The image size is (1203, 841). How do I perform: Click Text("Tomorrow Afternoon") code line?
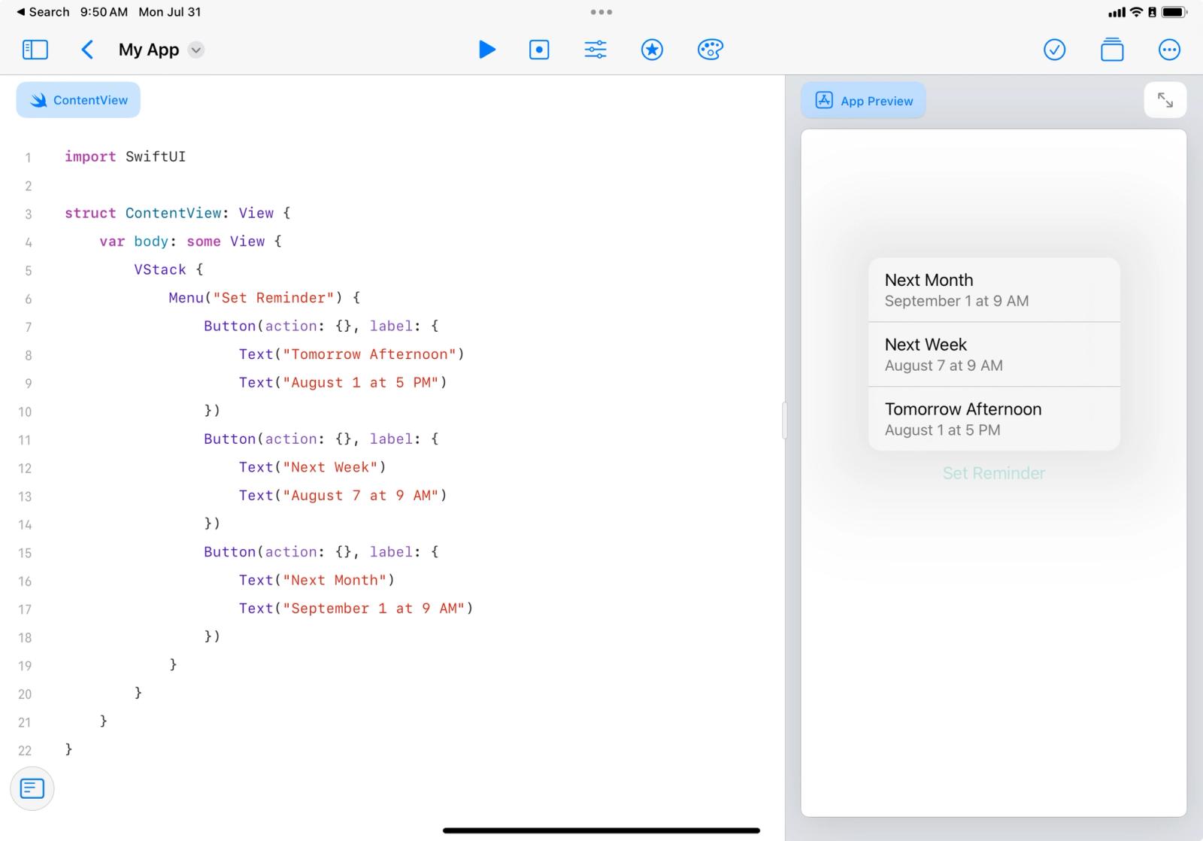pyautogui.click(x=352, y=354)
